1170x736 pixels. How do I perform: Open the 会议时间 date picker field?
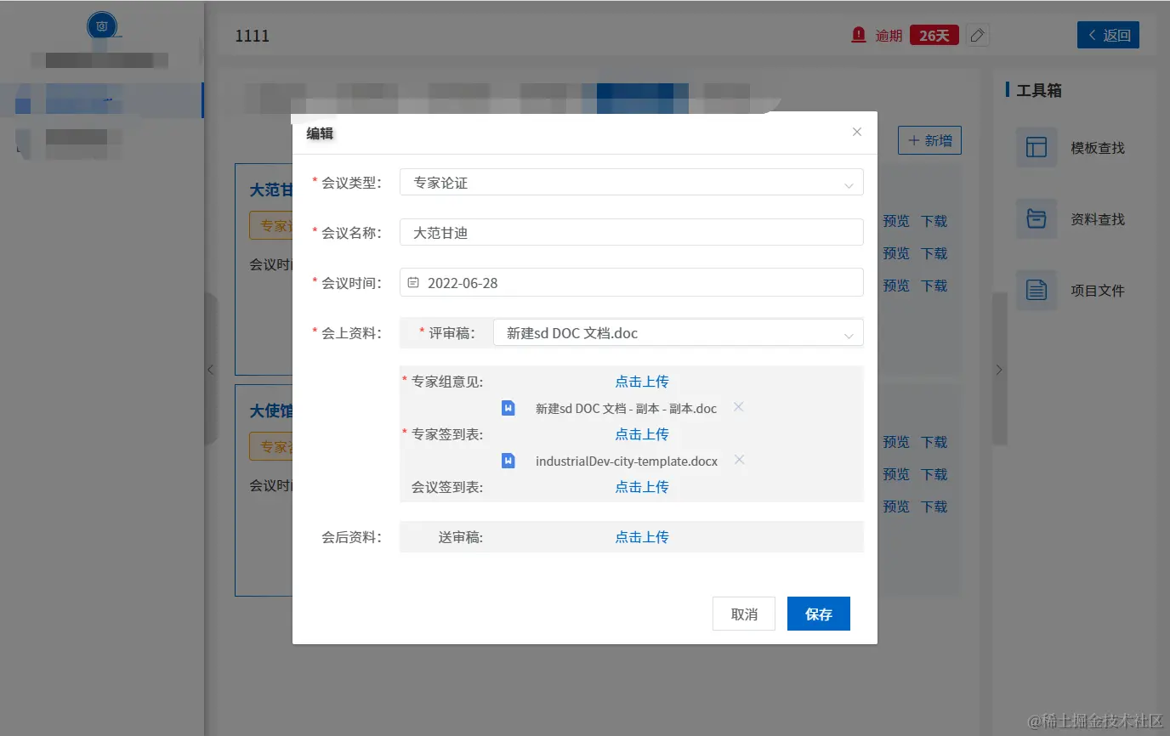(x=632, y=282)
